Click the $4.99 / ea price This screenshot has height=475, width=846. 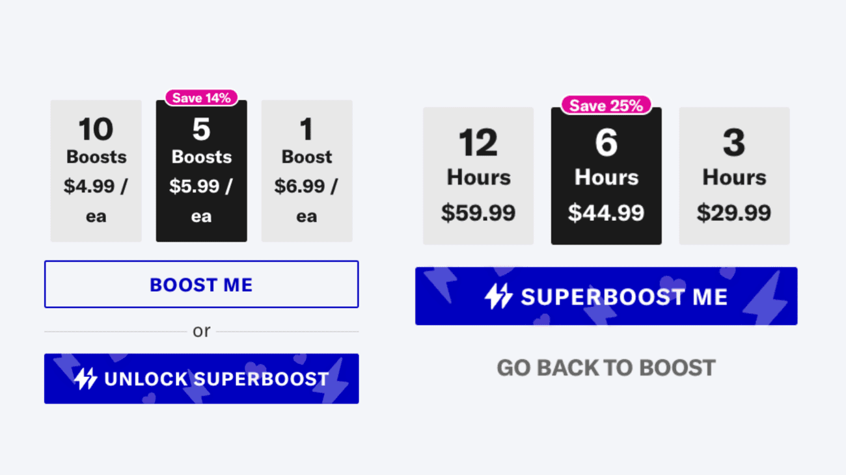point(96,200)
